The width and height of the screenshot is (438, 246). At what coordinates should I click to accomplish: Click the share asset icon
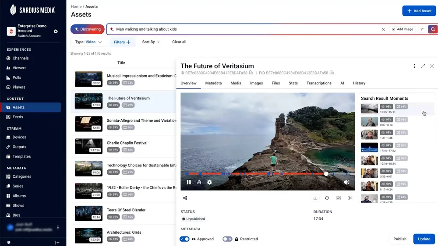pyautogui.click(x=185, y=198)
